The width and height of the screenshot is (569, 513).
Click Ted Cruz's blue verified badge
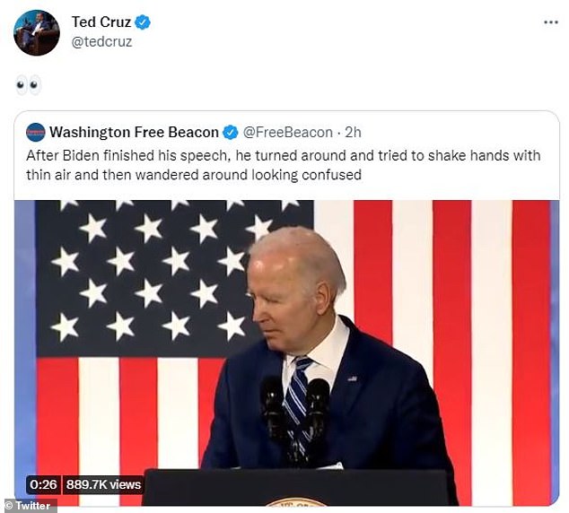(142, 22)
